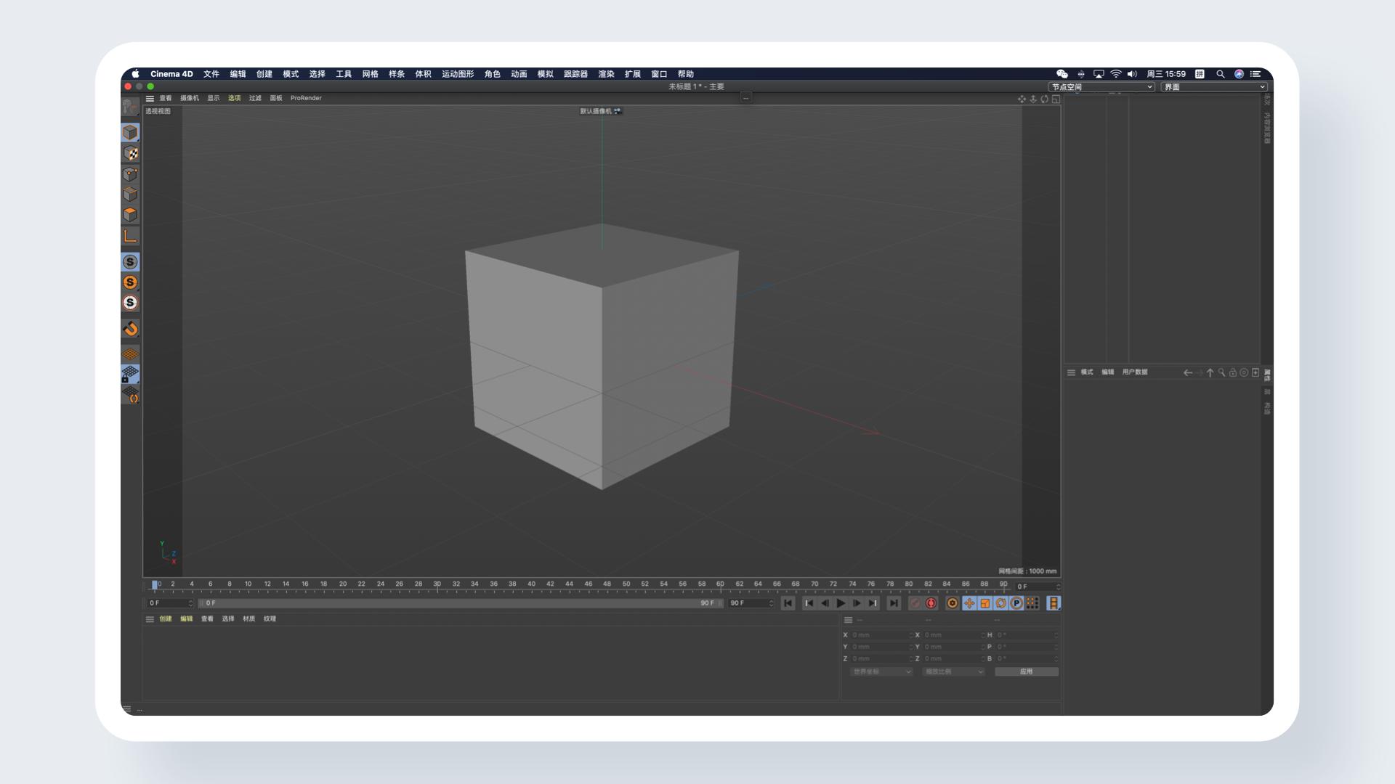Open the 运动图形 menu
This screenshot has height=784, width=1395.
(457, 74)
